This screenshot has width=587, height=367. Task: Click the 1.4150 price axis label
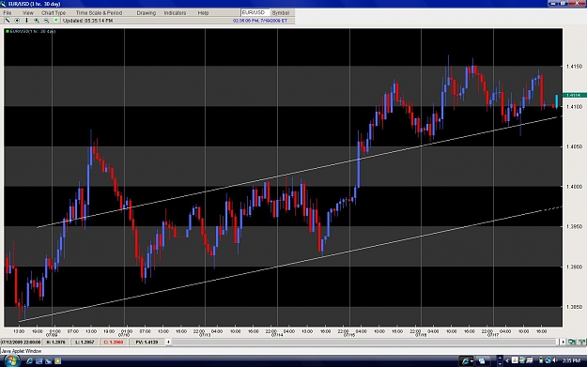coord(574,67)
